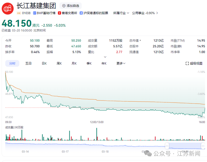Image resolution: width=207 pixels, height=162 pixels.
Task: Click stock code 01038
Action: [x=26, y=13]
